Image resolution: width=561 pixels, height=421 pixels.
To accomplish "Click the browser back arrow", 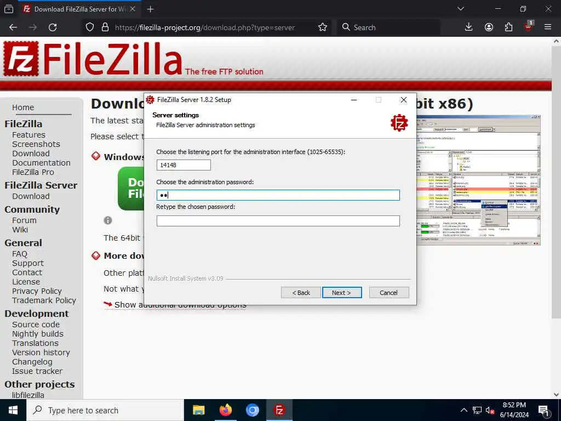I will (x=13, y=27).
